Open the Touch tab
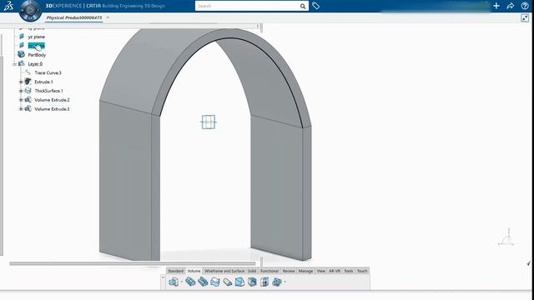This screenshot has height=300, width=534. point(362,271)
